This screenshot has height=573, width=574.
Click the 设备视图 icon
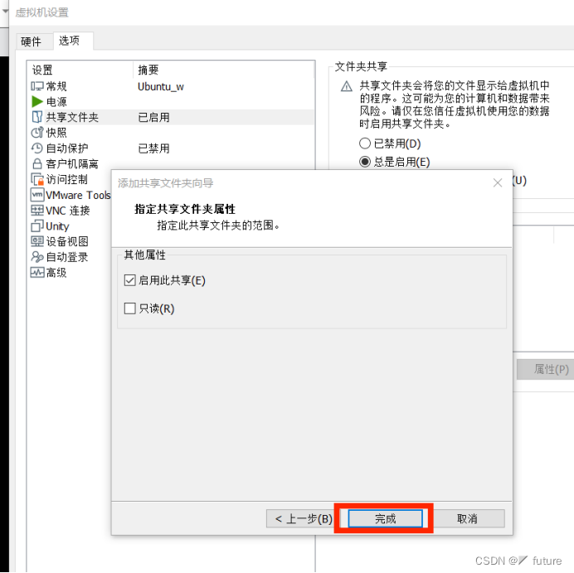point(37,241)
